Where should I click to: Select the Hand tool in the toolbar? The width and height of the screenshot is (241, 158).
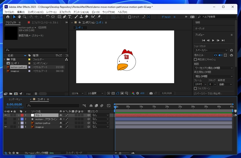click(x=19, y=17)
